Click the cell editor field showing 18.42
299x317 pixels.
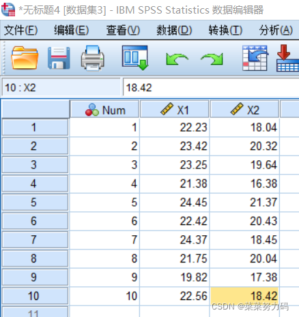coord(211,87)
